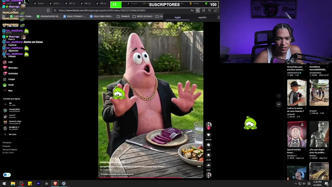Click the video progress bar
This screenshot has width=332, height=187.
tap(151, 177)
